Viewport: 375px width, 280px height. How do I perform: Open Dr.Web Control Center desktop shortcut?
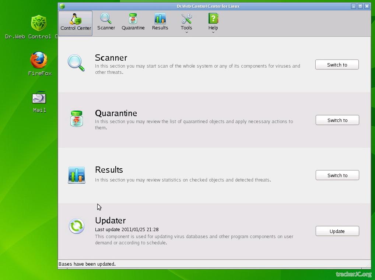(x=39, y=24)
